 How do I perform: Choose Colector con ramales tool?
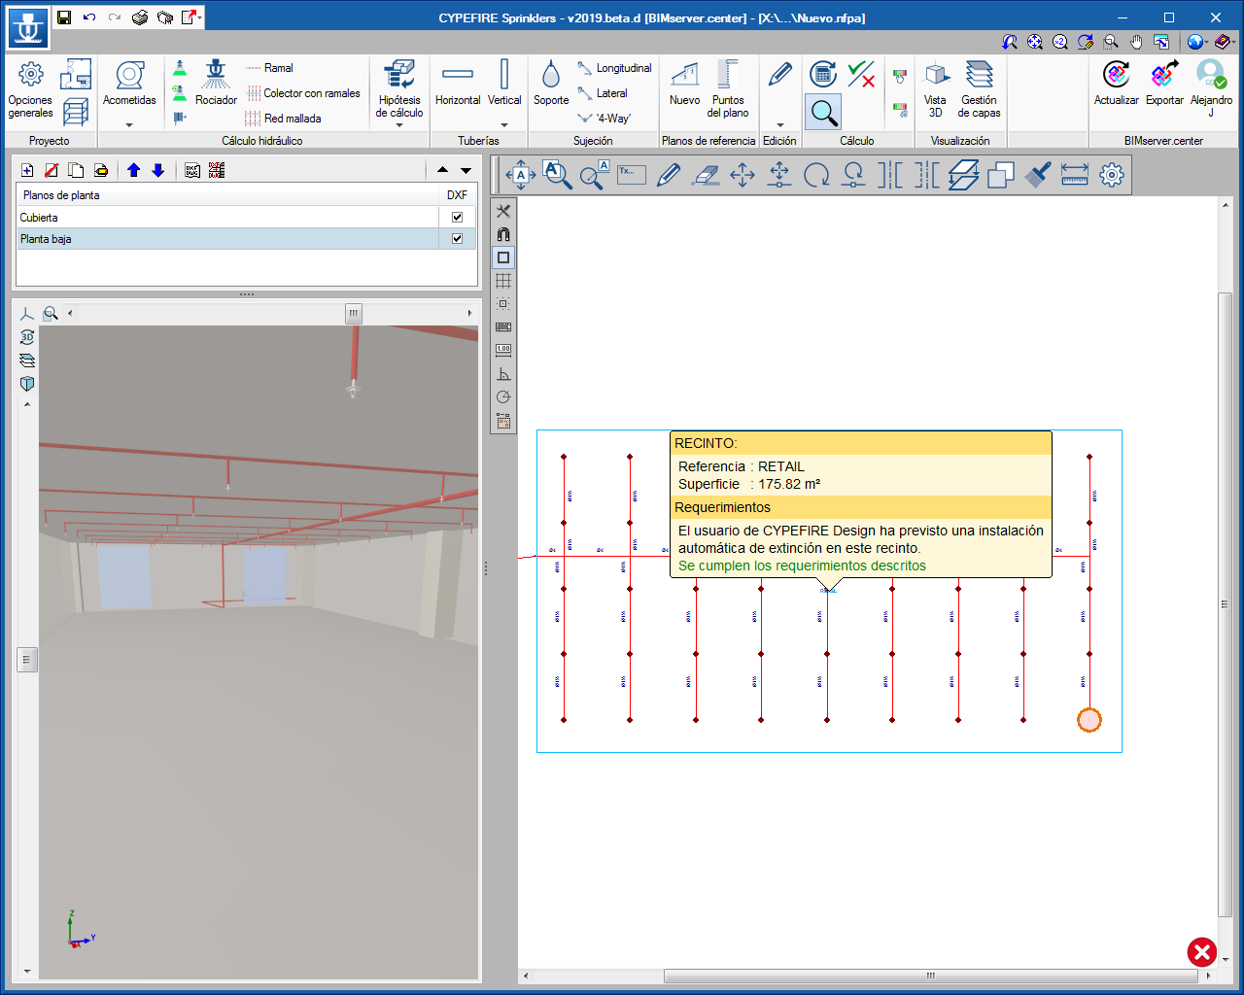[x=302, y=93]
